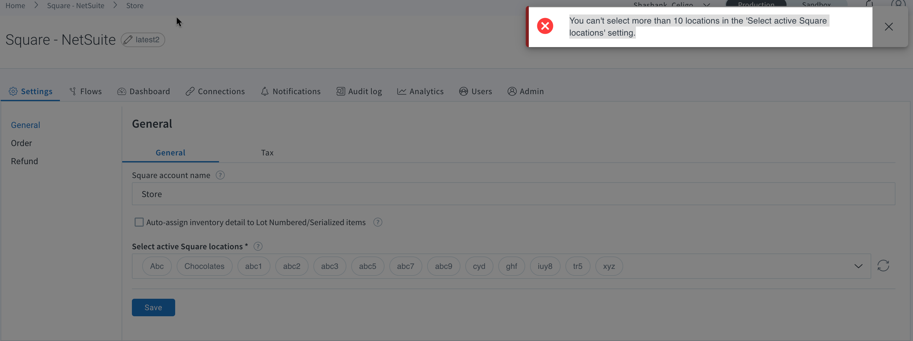This screenshot has width=913, height=341.
Task: Click the Save button
Action: [153, 308]
